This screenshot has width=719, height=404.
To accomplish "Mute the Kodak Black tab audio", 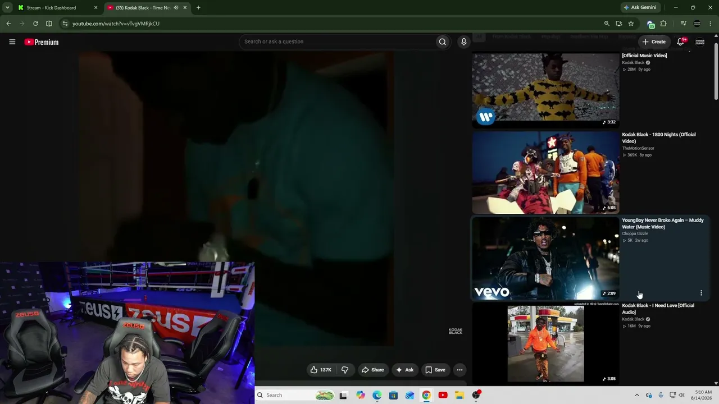I will [x=176, y=8].
